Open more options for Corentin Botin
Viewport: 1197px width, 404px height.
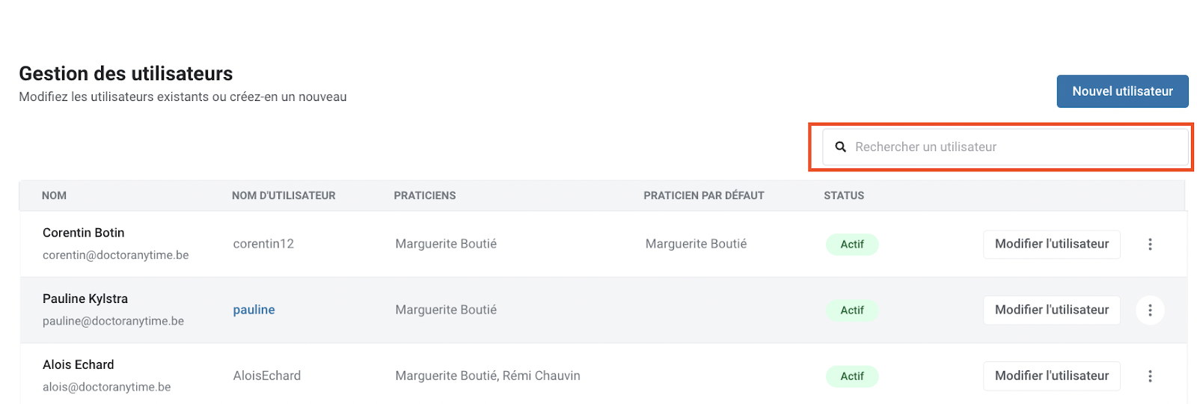pyautogui.click(x=1150, y=245)
